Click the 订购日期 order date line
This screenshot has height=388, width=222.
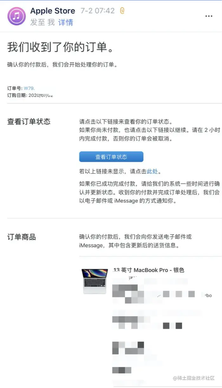point(30,95)
